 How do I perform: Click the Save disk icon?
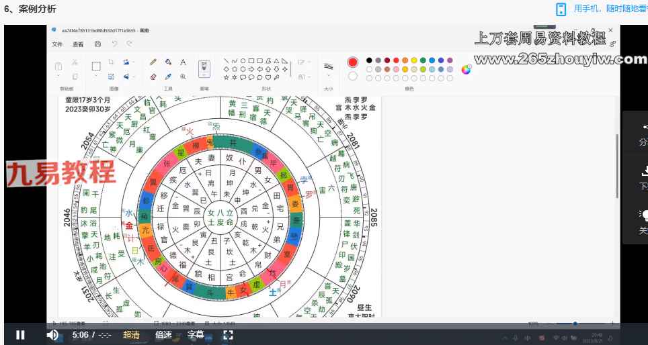coord(98,44)
